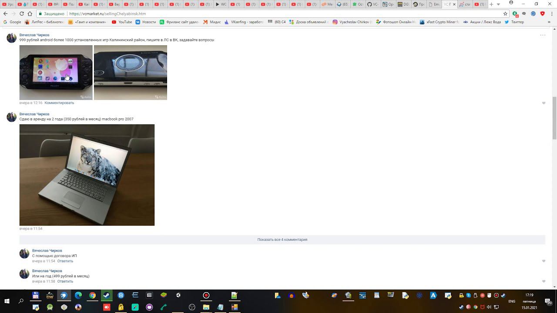Like the Или на год comment
This screenshot has height=313, width=557.
pyautogui.click(x=544, y=281)
